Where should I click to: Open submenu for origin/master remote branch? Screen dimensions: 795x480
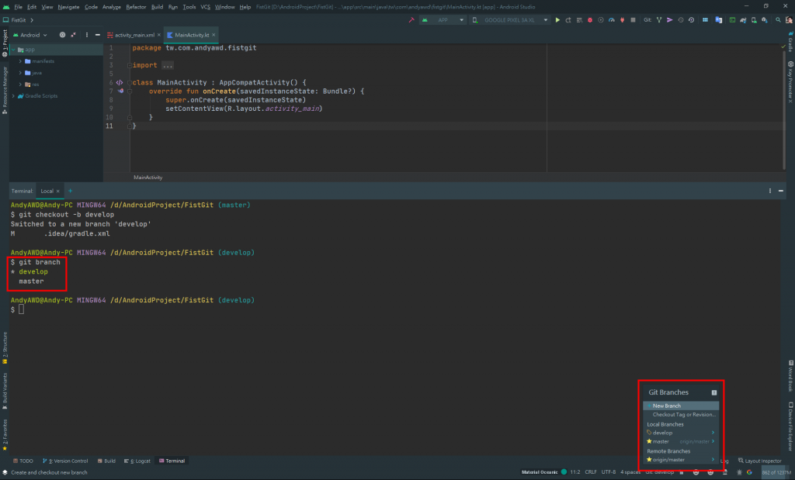point(713,460)
